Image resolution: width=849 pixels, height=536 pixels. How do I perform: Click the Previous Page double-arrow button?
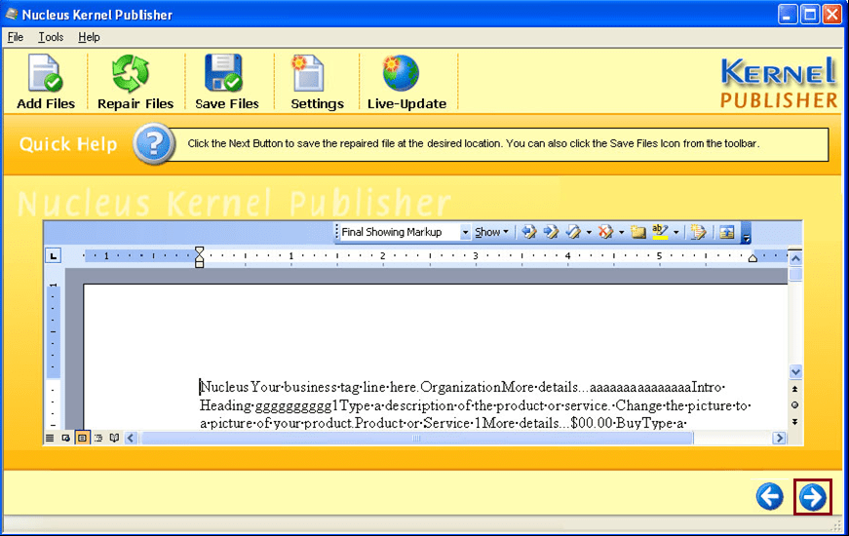(794, 389)
